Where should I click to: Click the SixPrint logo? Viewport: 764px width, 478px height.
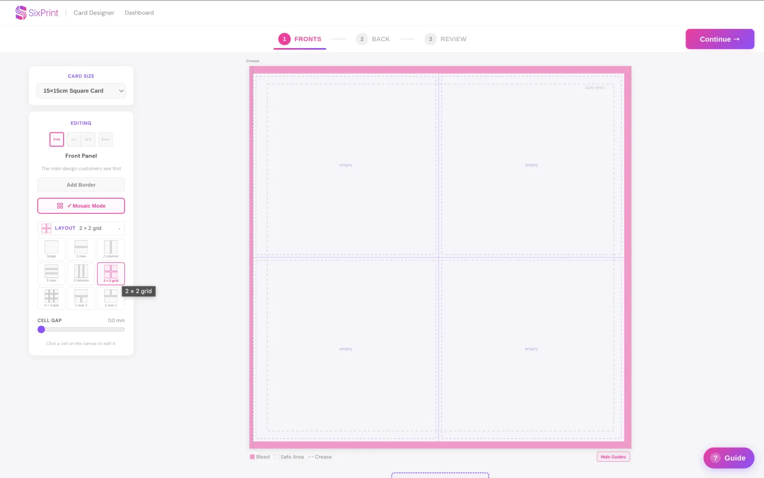(x=37, y=13)
